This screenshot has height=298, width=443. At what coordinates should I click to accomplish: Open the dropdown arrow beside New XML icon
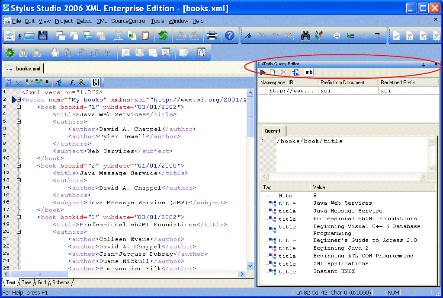click(x=19, y=36)
